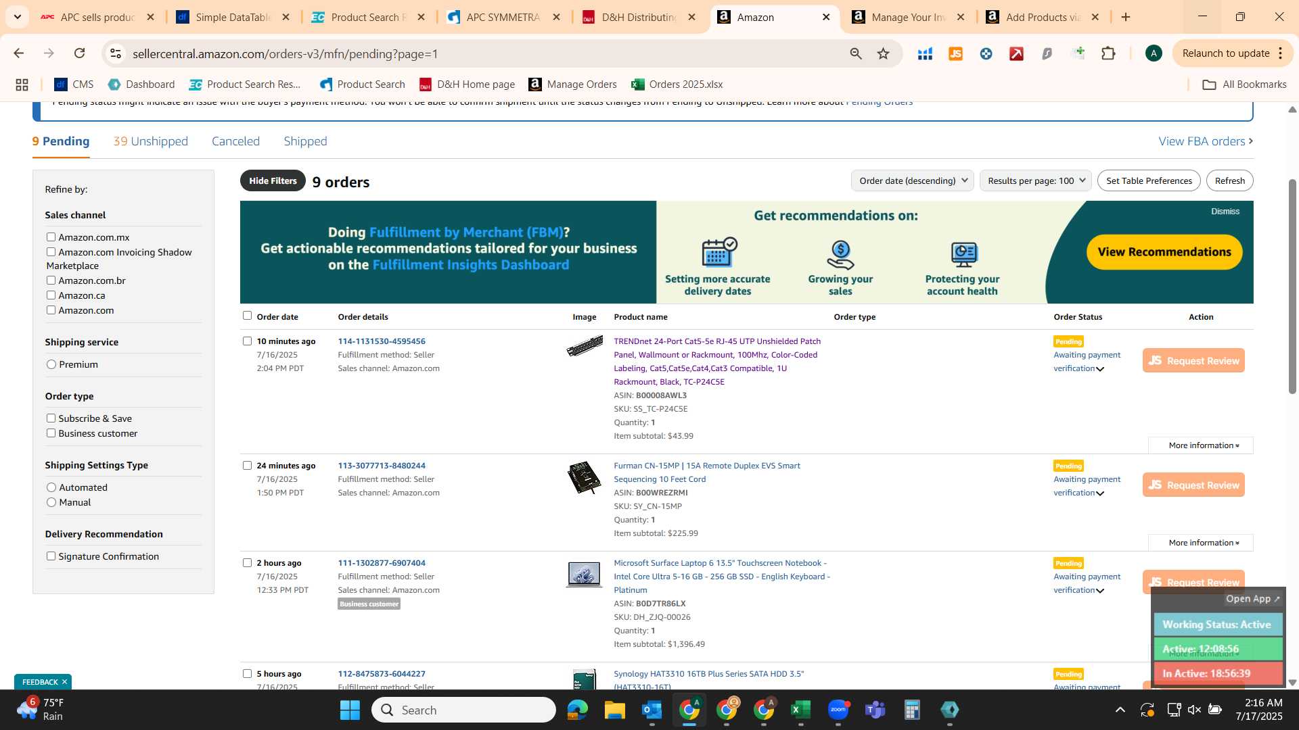1299x730 pixels.
Task: Check Business customer order type
Action: [x=51, y=433]
